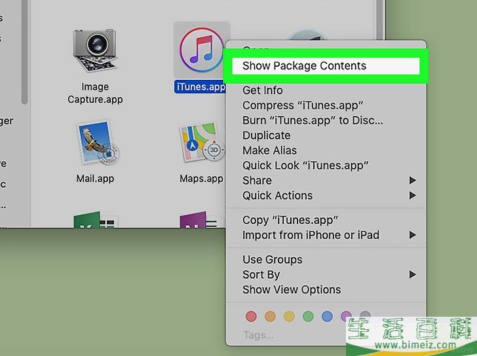
Task: Click the Finder sidebar scrollbar
Action: pyautogui.click(x=25, y=52)
